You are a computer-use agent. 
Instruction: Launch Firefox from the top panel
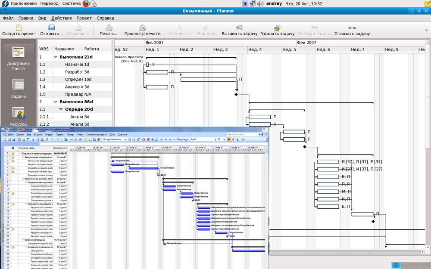click(86, 4)
